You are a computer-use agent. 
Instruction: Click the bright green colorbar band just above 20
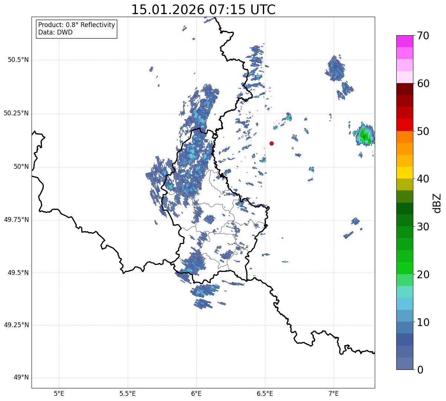tap(405, 268)
